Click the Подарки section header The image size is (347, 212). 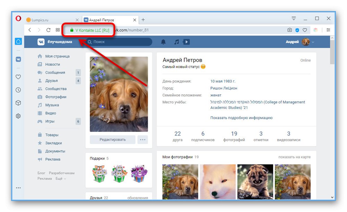(x=99, y=159)
